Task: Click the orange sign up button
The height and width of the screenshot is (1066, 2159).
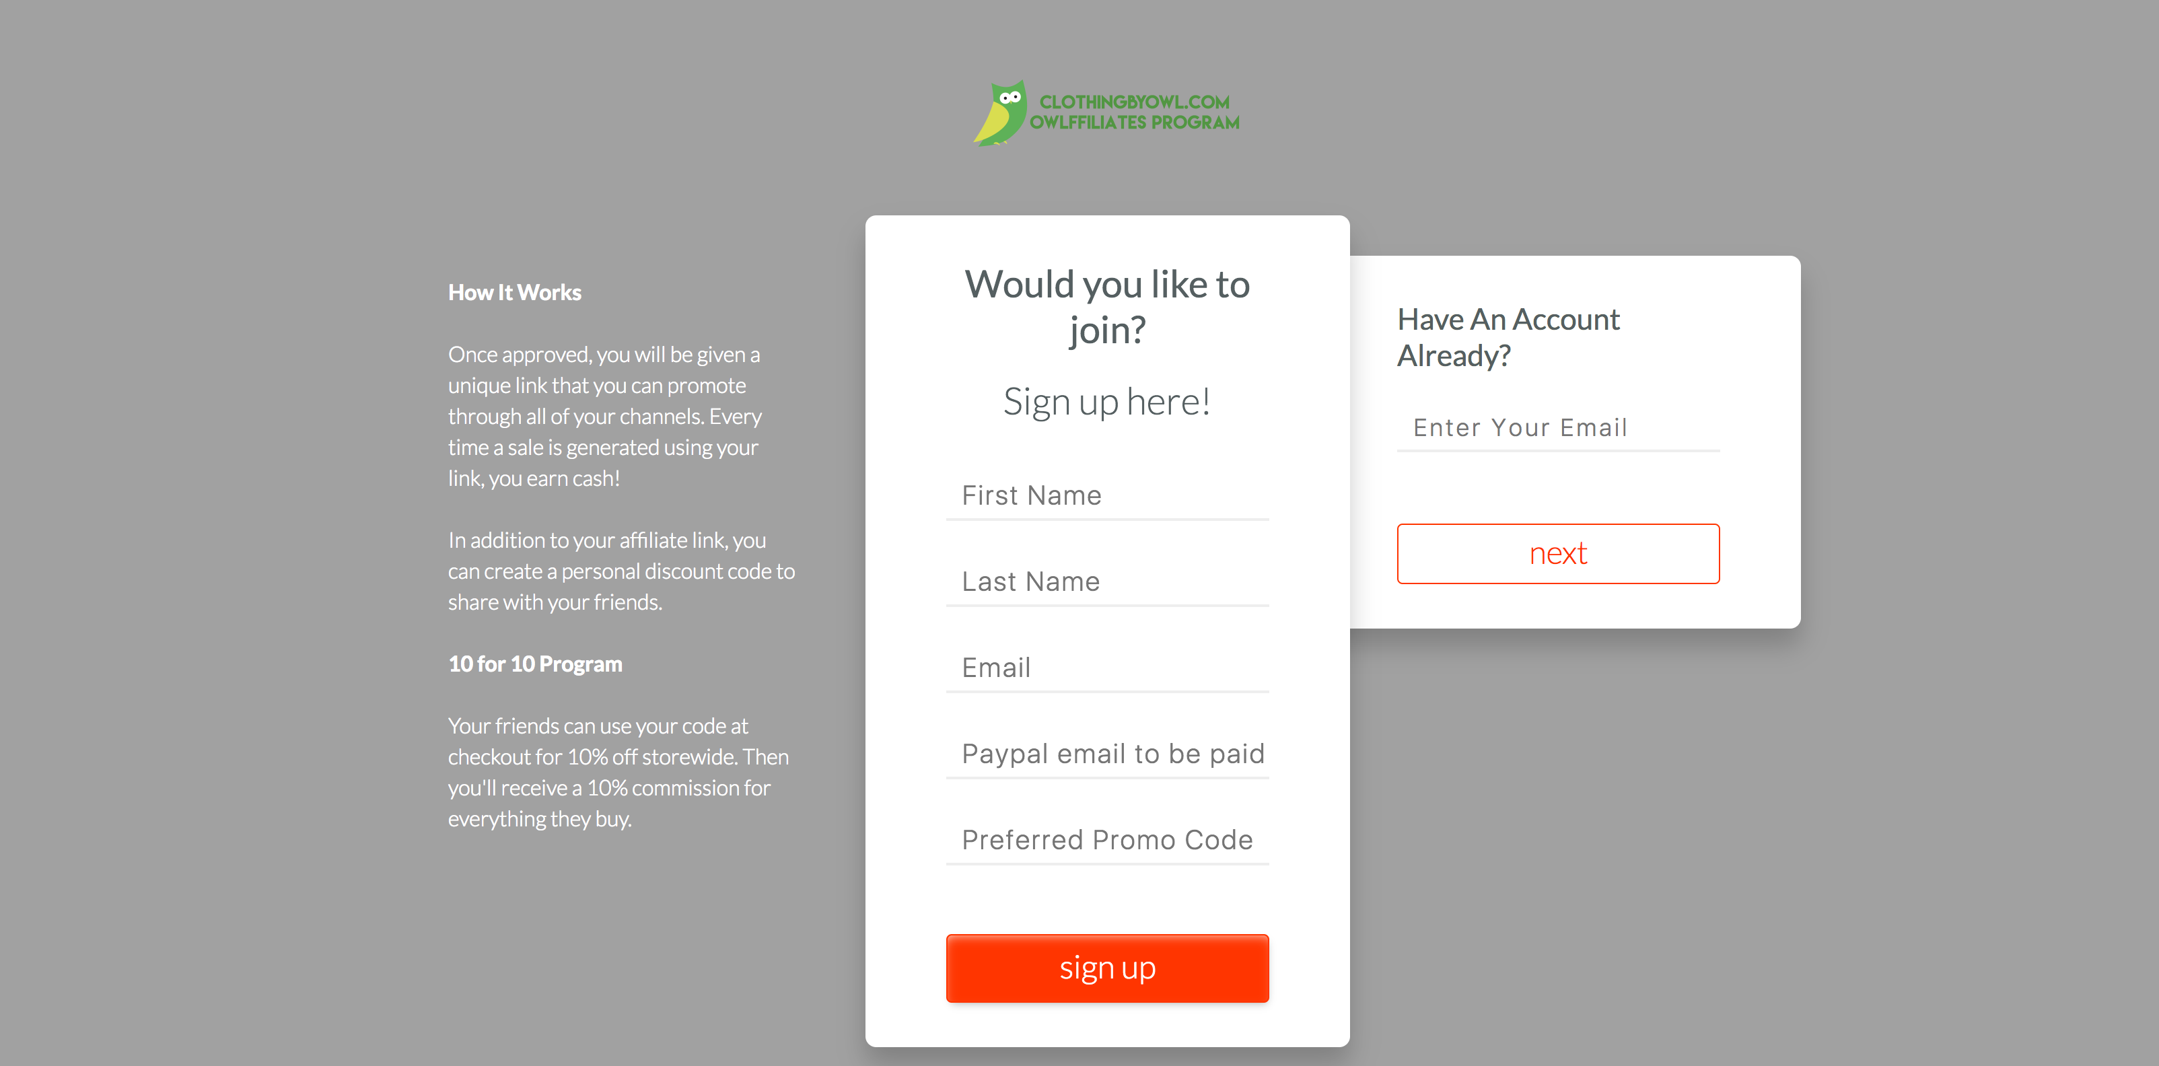Action: (x=1107, y=969)
